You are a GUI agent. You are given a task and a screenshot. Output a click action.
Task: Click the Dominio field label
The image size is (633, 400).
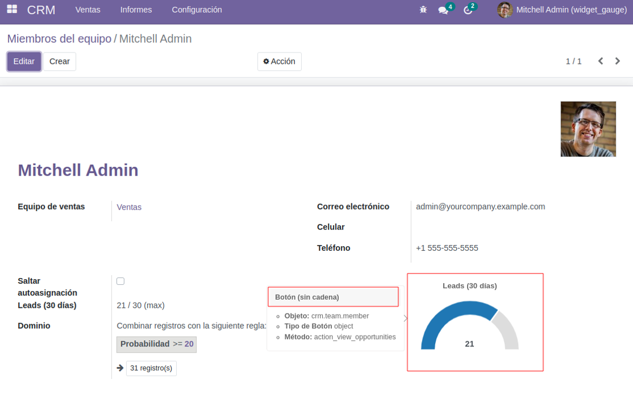[x=34, y=326]
